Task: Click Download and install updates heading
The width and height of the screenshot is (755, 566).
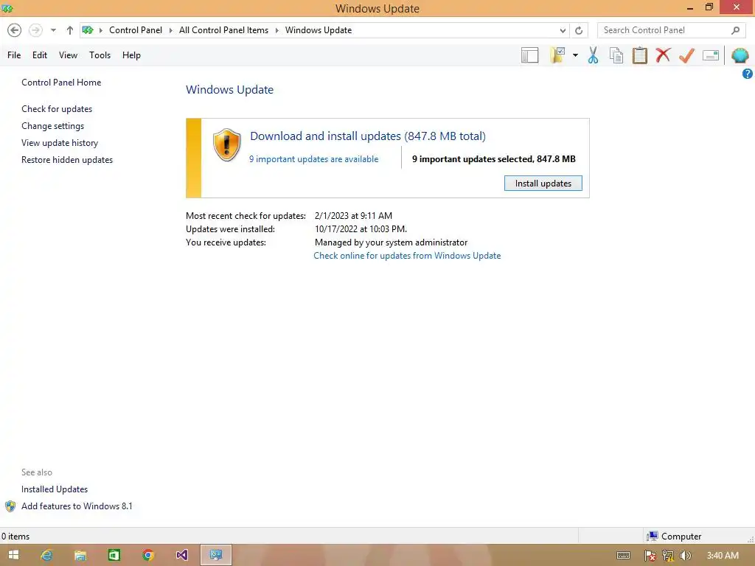Action: point(368,136)
